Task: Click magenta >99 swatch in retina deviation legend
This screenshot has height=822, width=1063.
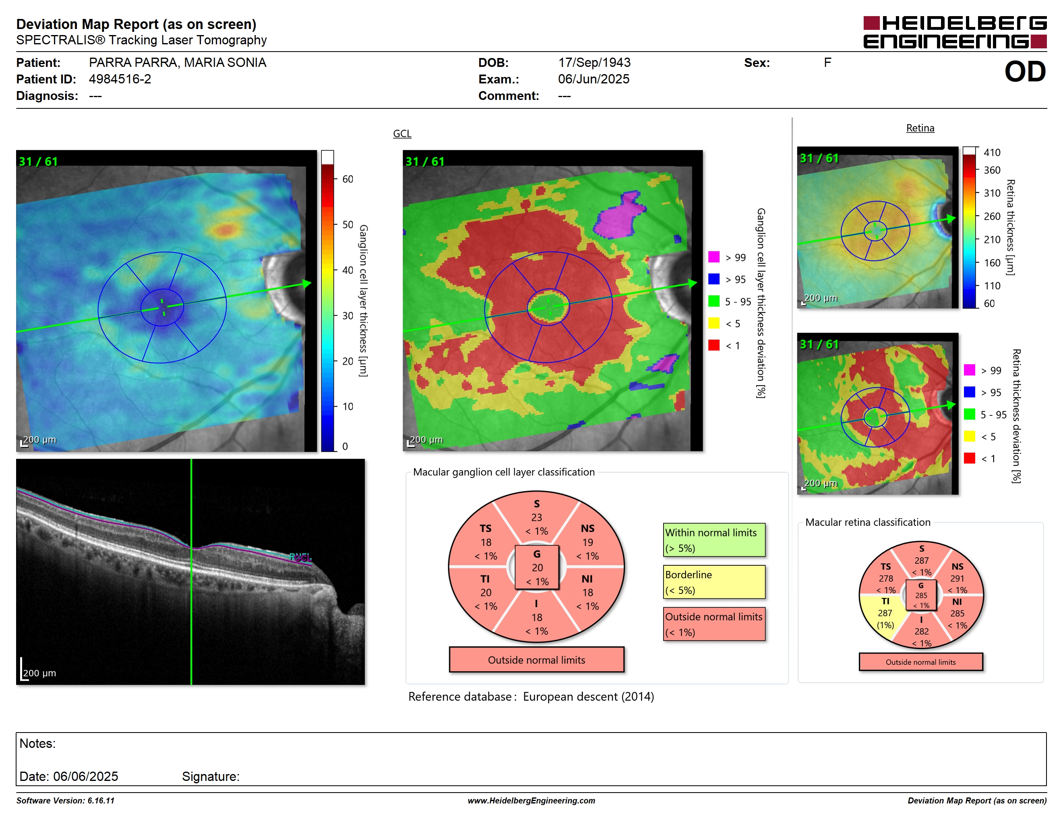Action: click(969, 369)
